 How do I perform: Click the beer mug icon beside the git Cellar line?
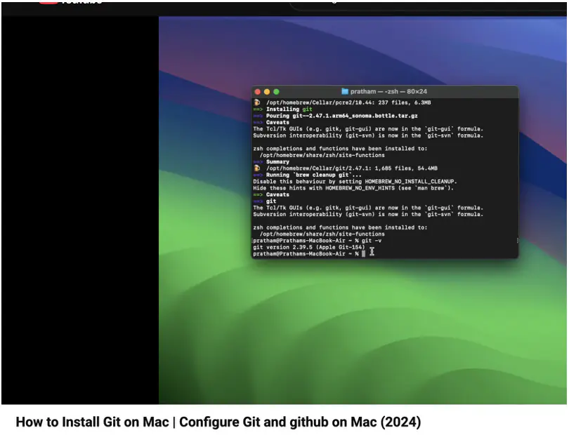pos(257,168)
